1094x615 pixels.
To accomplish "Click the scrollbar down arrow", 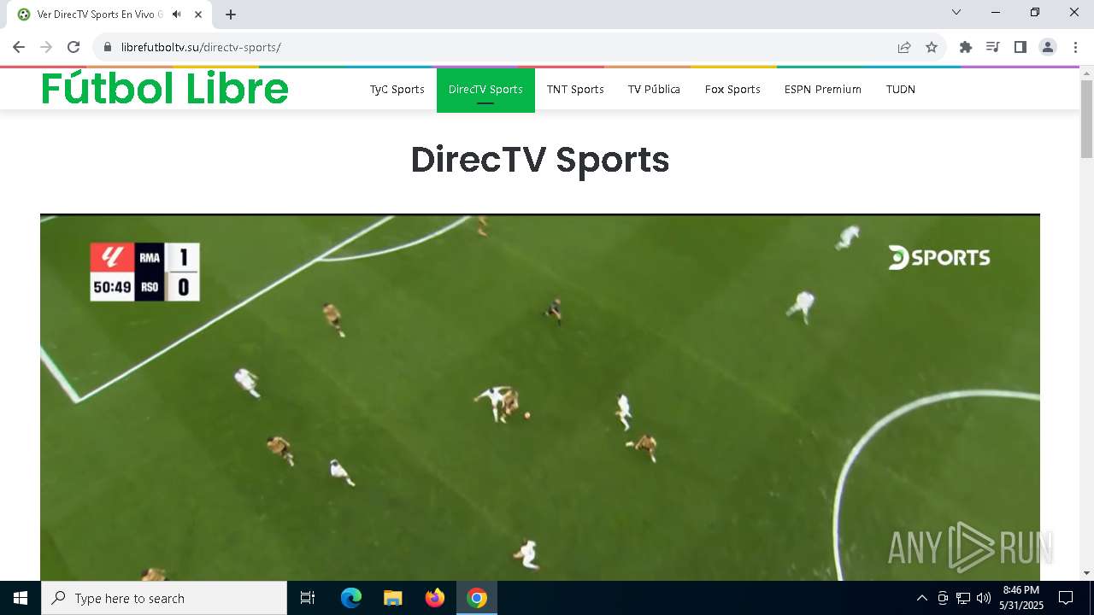I will pos(1086,573).
